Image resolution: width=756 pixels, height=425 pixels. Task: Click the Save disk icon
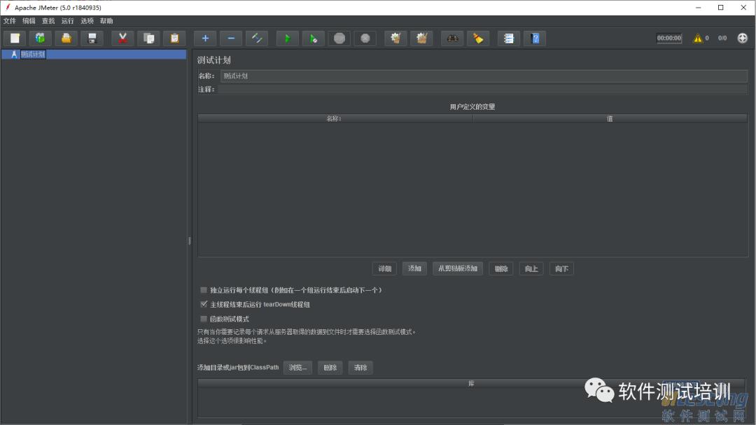click(x=92, y=38)
